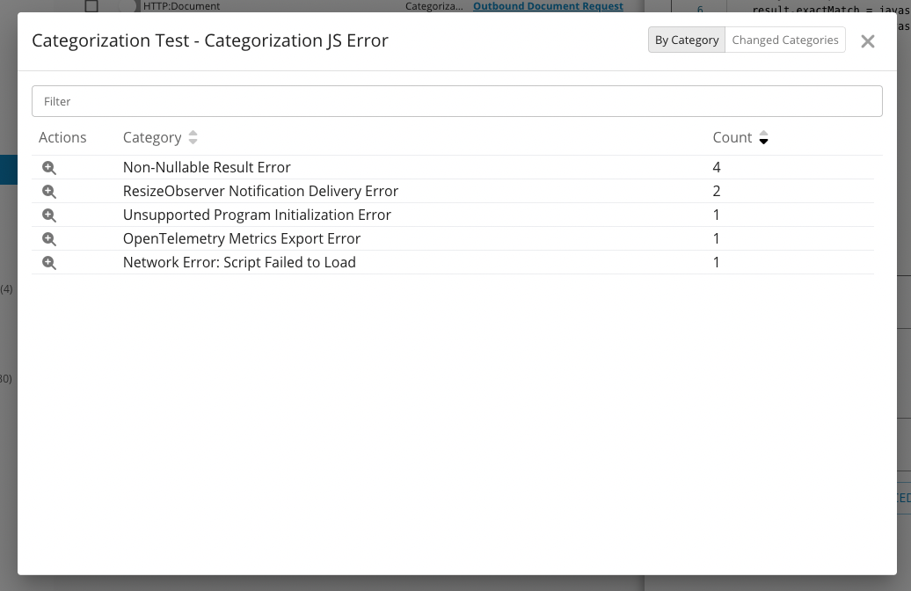911x591 pixels.
Task: Toggle sort arrows on Count column
Action: tap(763, 137)
